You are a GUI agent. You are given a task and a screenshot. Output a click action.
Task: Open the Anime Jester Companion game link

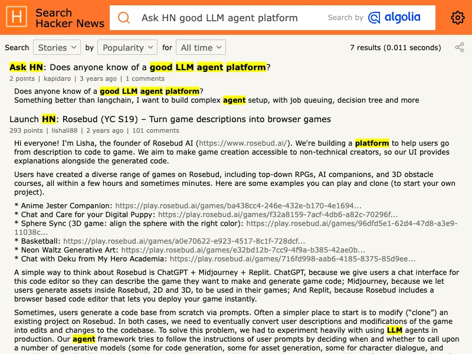coord(238,205)
